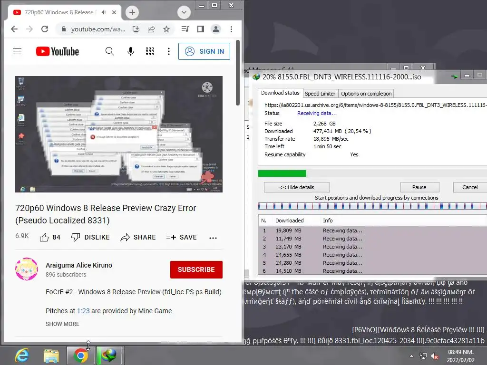
Task: Like the video
Action: click(x=49, y=238)
